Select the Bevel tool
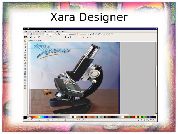Image resolution: width=178 pixels, height=134 pixels. click(25, 72)
